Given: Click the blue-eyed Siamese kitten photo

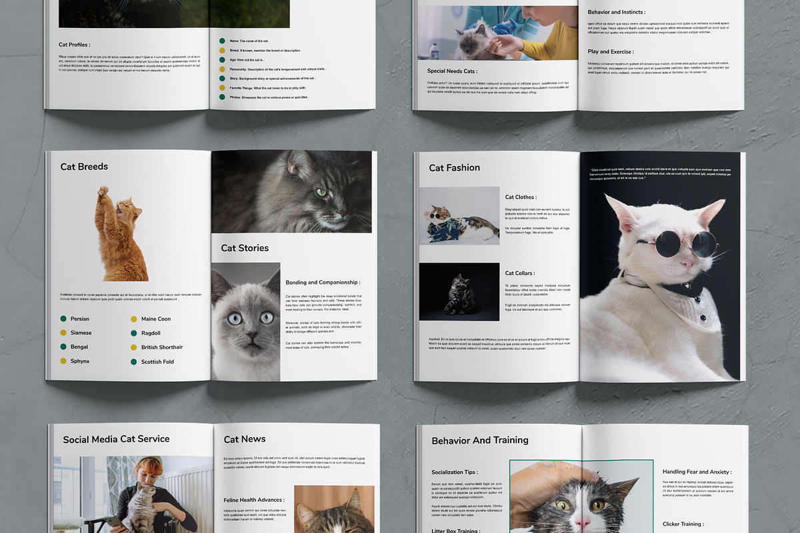Looking at the screenshot, I should pos(245,321).
